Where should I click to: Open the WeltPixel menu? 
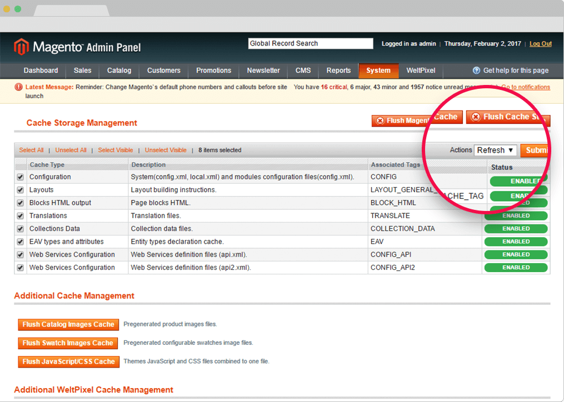click(x=421, y=71)
